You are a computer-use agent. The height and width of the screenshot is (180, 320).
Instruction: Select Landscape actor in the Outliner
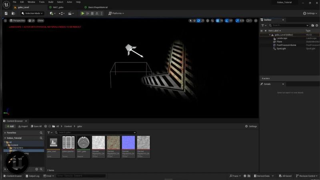[x=282, y=38]
